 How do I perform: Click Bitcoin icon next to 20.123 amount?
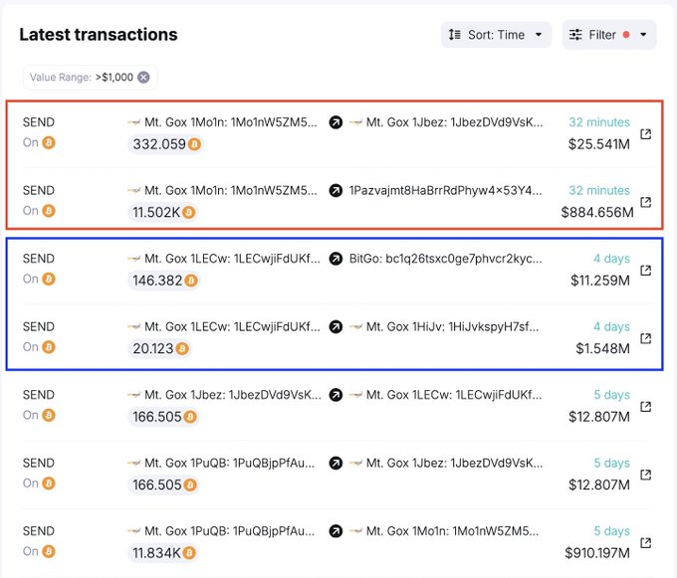click(182, 348)
